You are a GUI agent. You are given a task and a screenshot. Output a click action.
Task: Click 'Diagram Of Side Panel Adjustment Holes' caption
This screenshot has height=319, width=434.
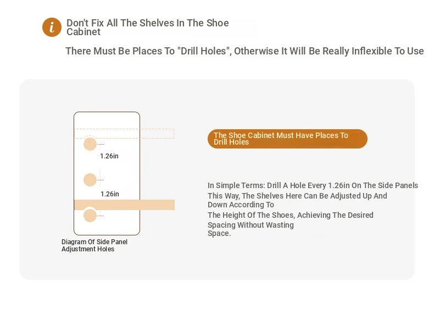coord(94,245)
